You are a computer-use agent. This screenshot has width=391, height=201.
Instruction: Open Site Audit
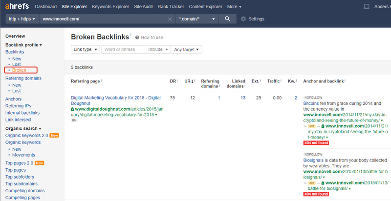click(143, 7)
